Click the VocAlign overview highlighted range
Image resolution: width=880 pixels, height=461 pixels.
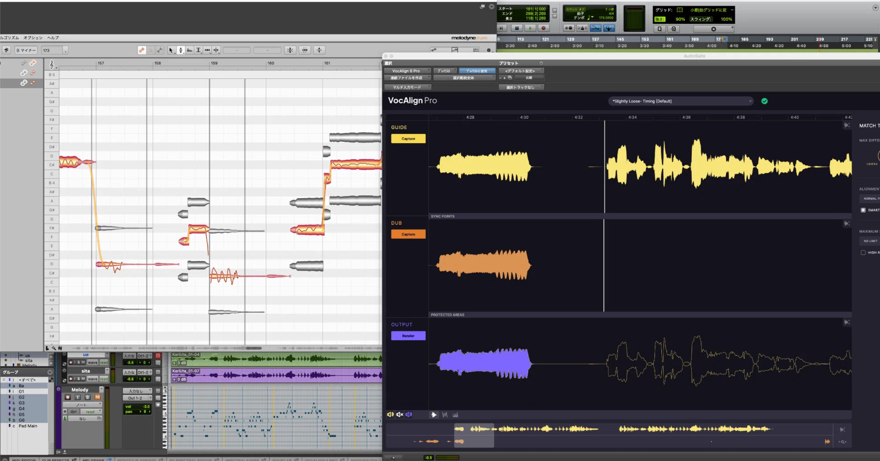coord(474,435)
